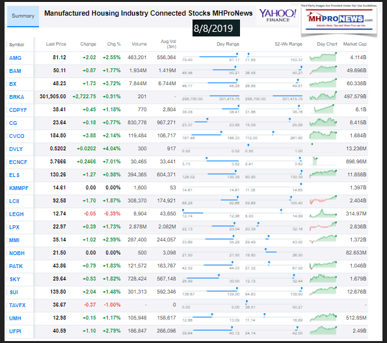Open the BAM day chart thumbnail

point(323,70)
